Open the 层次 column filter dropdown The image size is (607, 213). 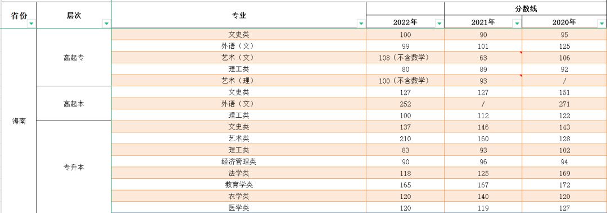click(106, 24)
